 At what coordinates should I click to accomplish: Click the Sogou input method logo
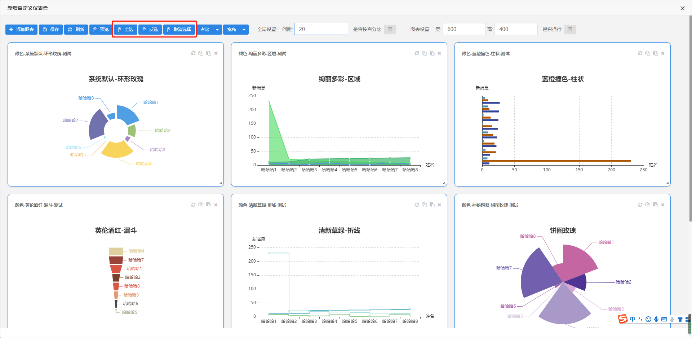point(623,319)
